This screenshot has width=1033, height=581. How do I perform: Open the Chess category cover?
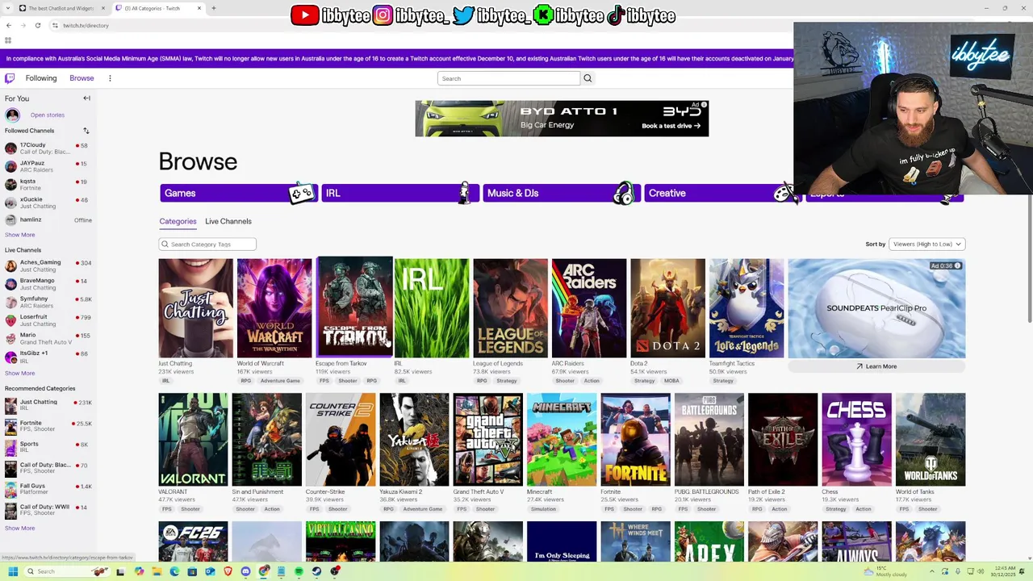[856, 439]
